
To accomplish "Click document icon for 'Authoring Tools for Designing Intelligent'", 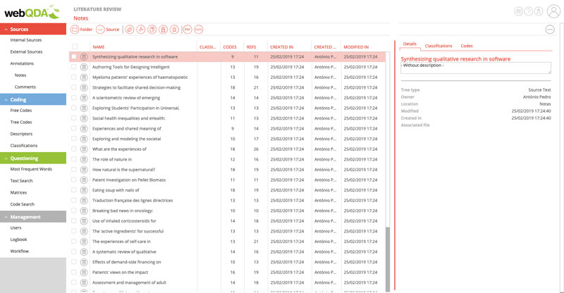I will [x=84, y=67].
